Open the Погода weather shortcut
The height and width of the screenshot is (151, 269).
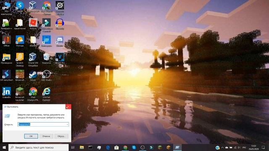(20, 41)
